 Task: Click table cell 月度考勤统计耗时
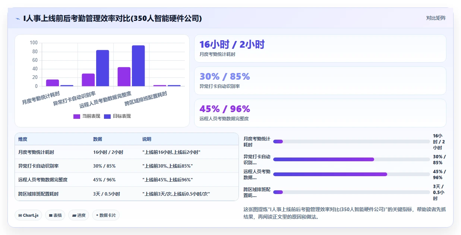tap(36, 152)
